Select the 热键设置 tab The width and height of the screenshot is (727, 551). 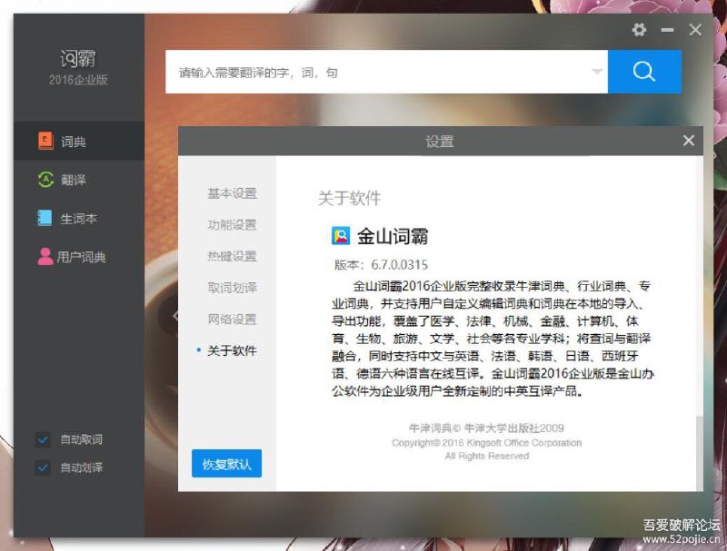tap(232, 256)
